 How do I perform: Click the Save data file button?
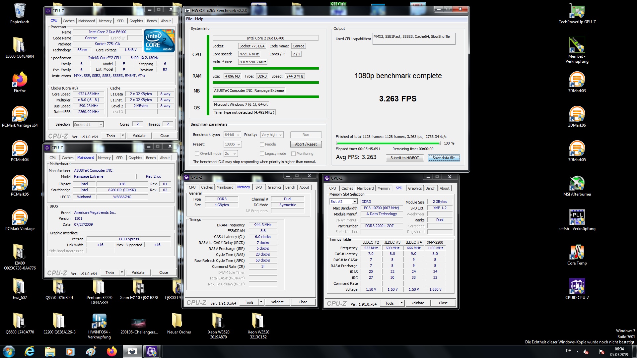pos(444,158)
